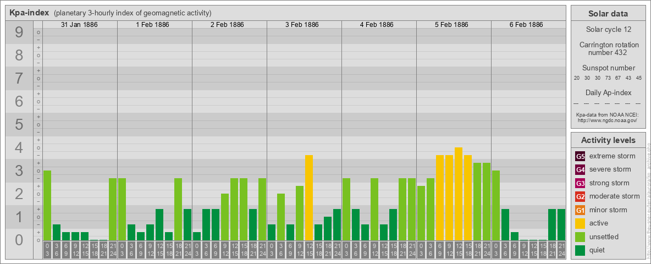Screen dimensions: 651x264
Task: Click the 'Kpa-data from NOAA NCEI:' text
Action: pos(607,114)
